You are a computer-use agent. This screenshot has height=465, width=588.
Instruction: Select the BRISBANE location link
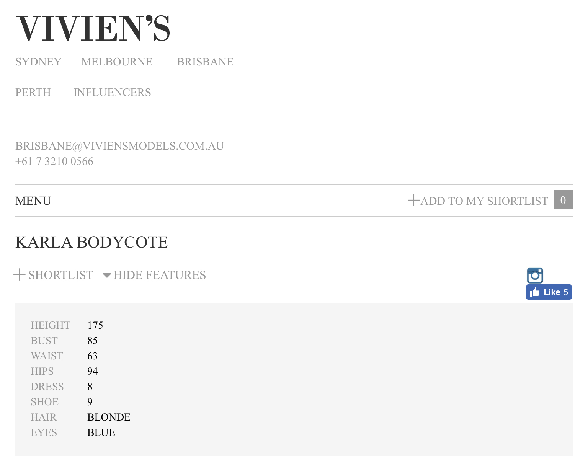205,62
